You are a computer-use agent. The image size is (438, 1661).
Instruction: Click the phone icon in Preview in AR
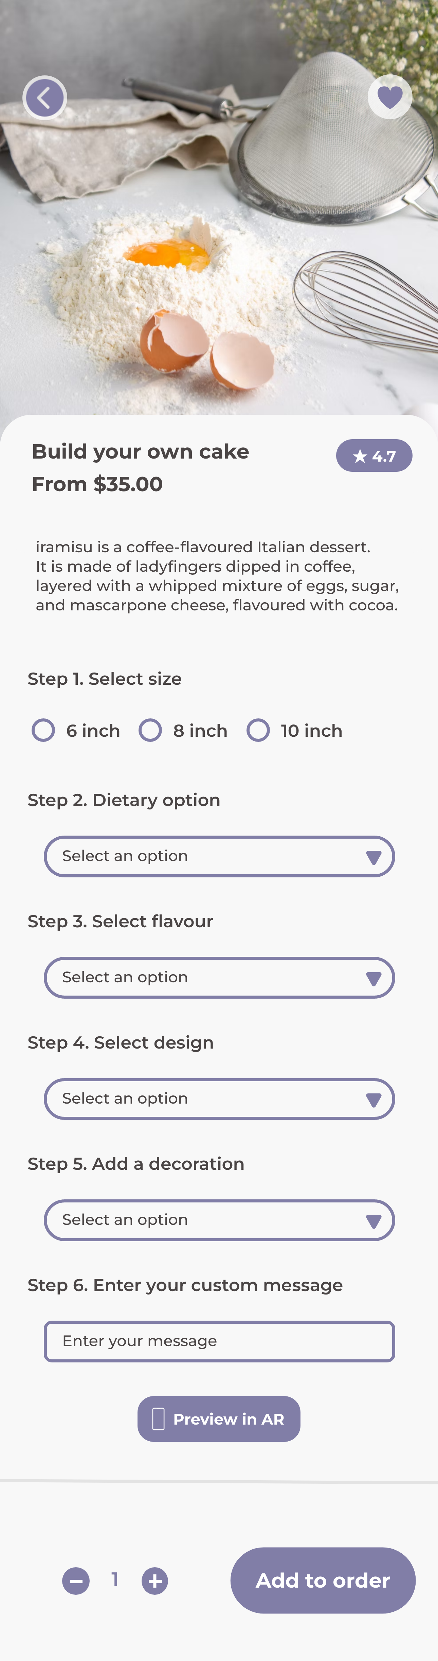[158, 1419]
